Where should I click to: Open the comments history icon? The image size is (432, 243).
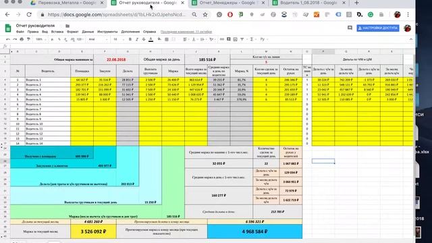[x=350, y=28]
